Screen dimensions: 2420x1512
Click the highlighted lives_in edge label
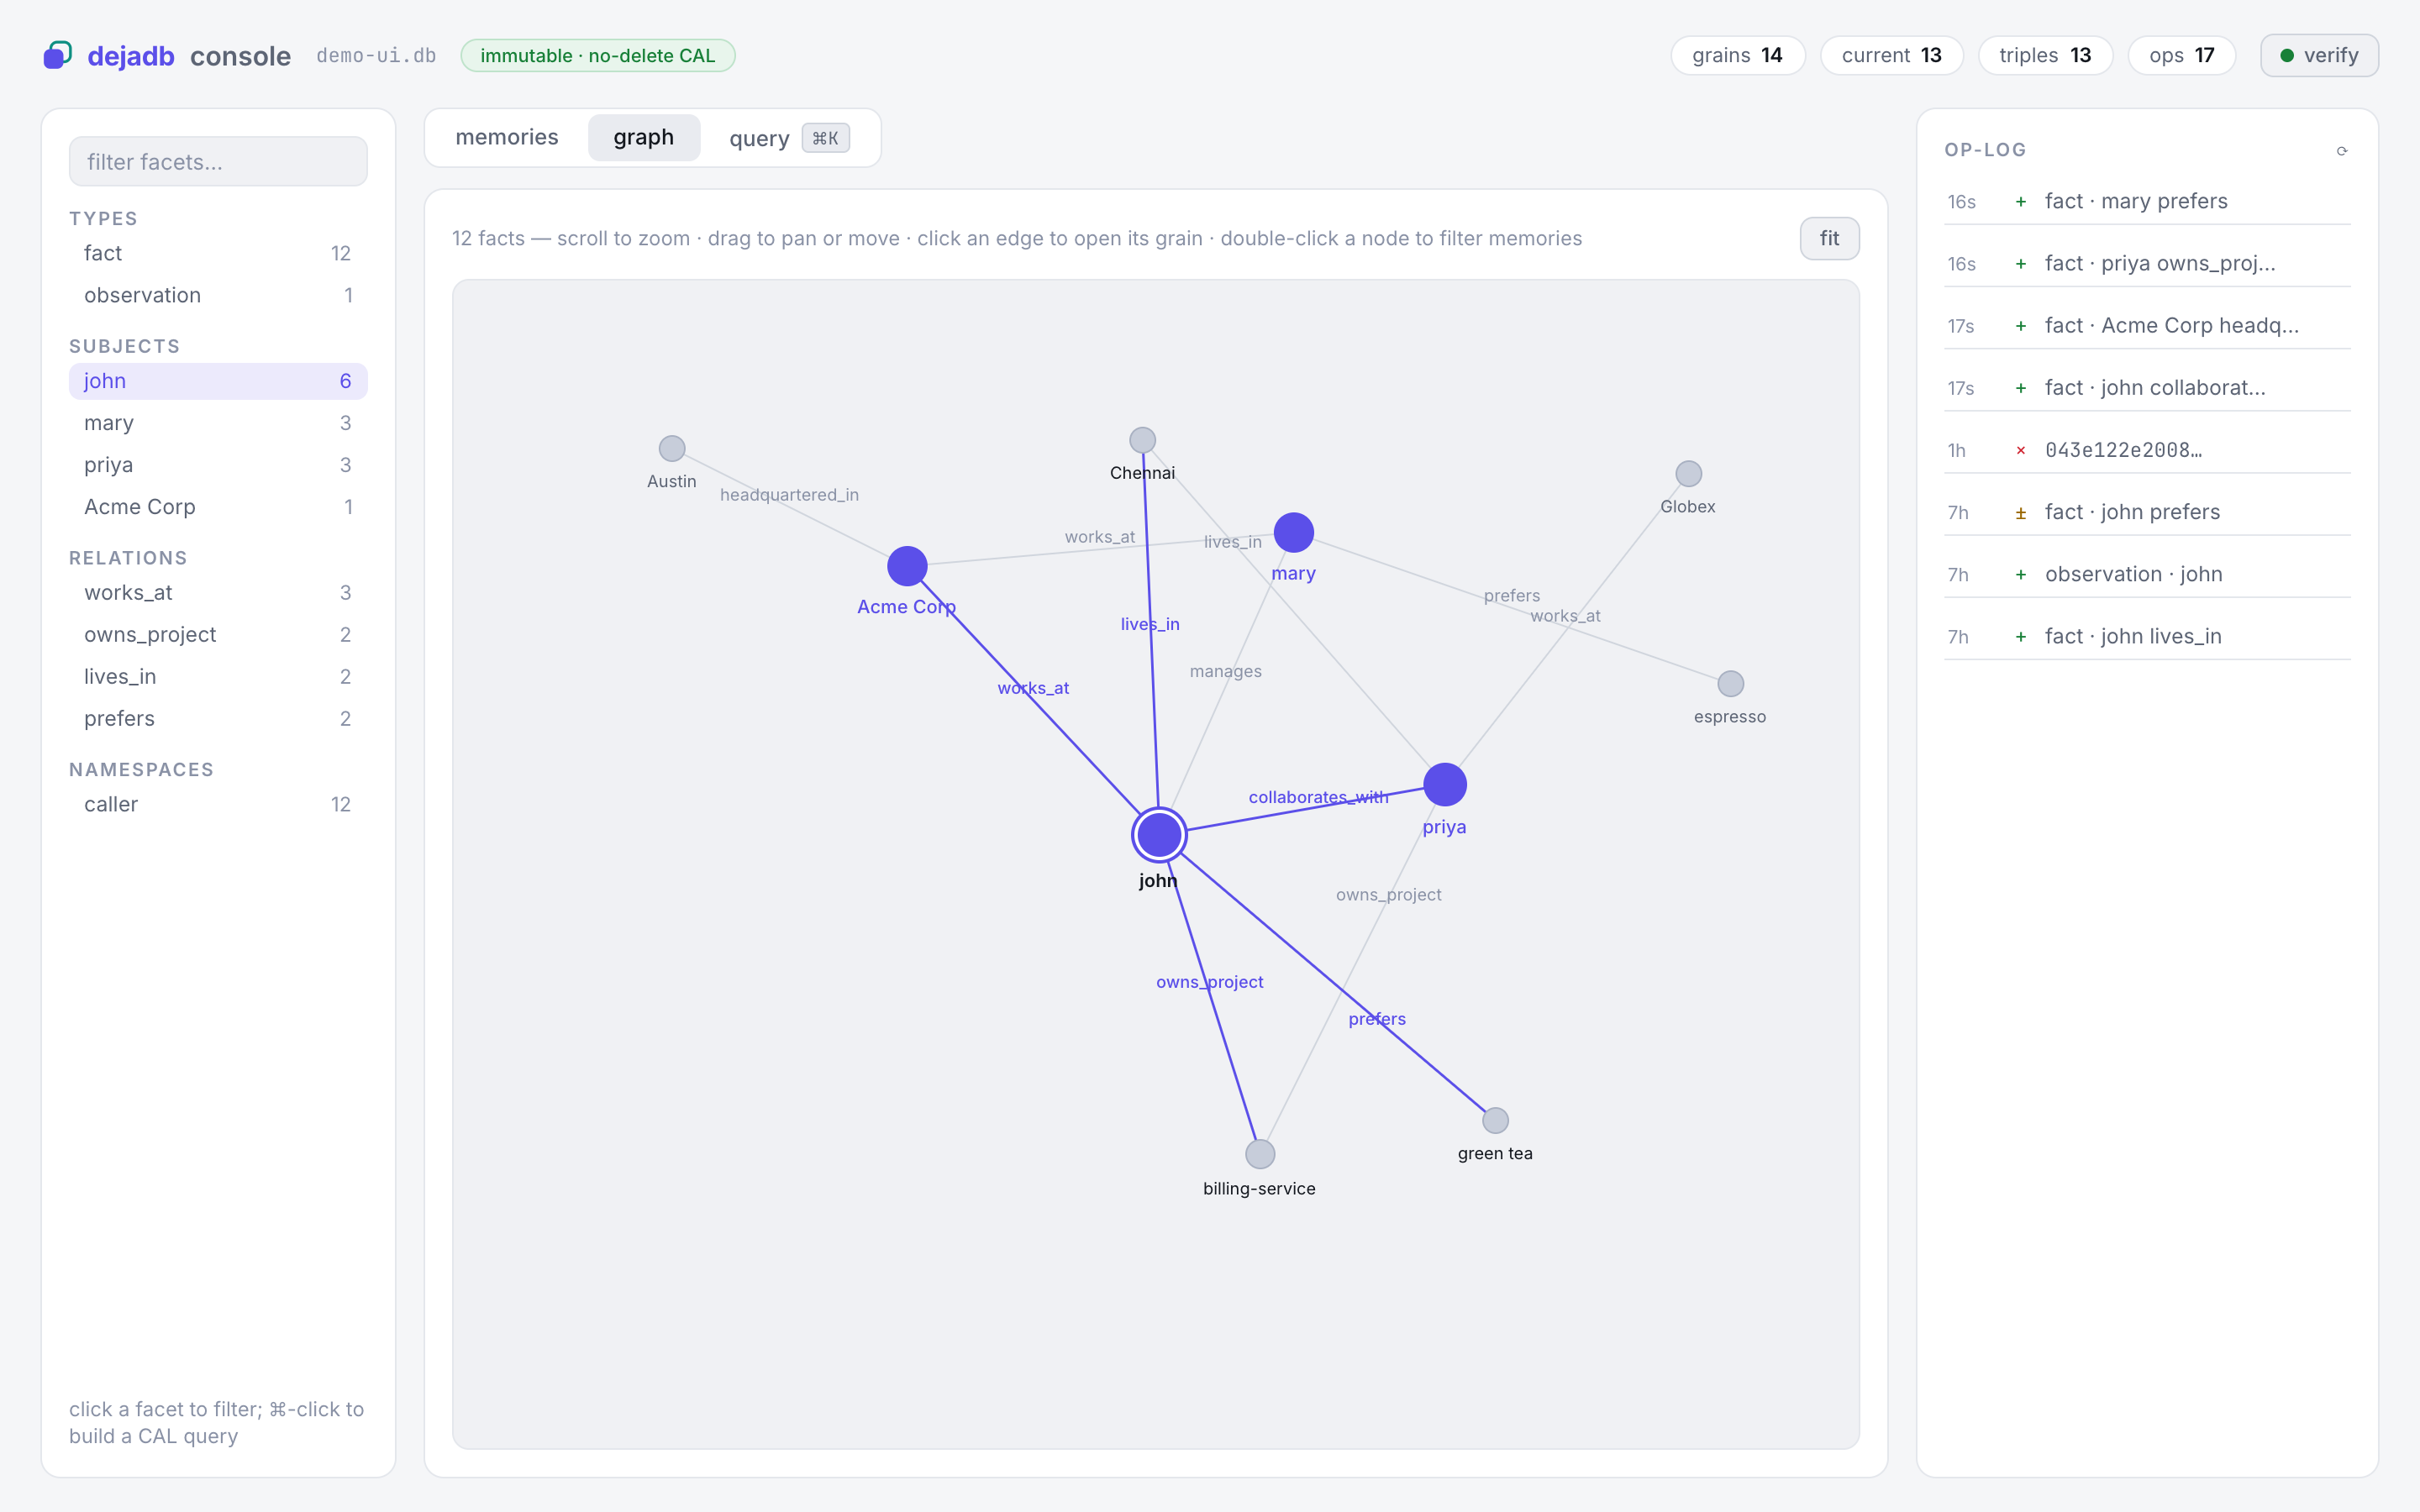tap(1150, 624)
